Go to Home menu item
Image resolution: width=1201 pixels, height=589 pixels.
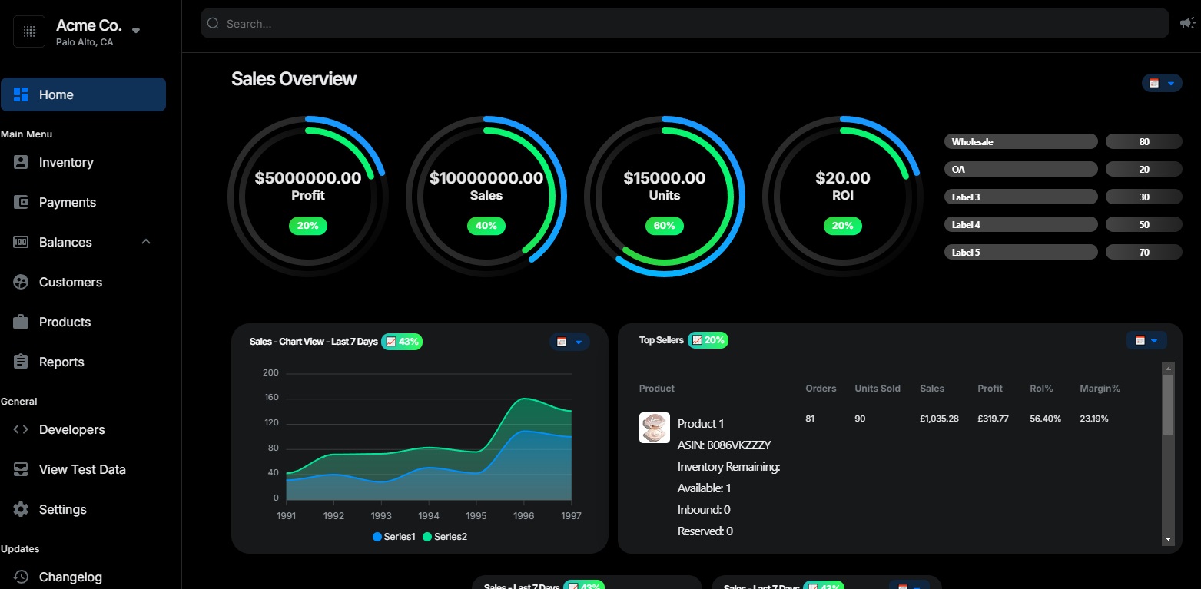83,94
